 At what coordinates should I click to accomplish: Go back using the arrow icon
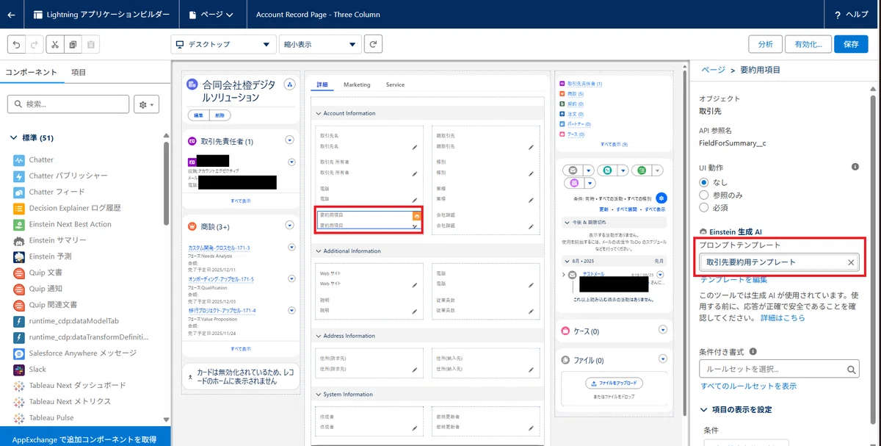[x=11, y=14]
